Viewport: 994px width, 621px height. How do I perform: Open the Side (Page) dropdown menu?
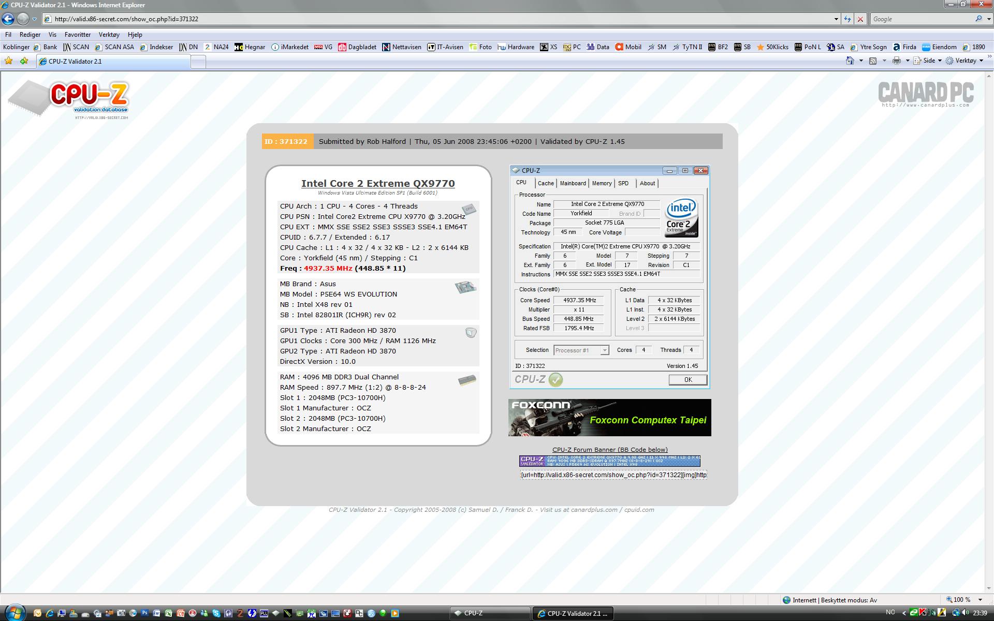click(x=928, y=61)
